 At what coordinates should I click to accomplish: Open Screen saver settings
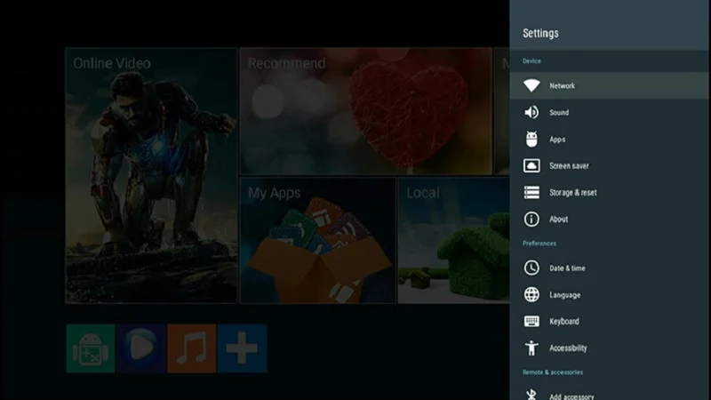[610, 165]
